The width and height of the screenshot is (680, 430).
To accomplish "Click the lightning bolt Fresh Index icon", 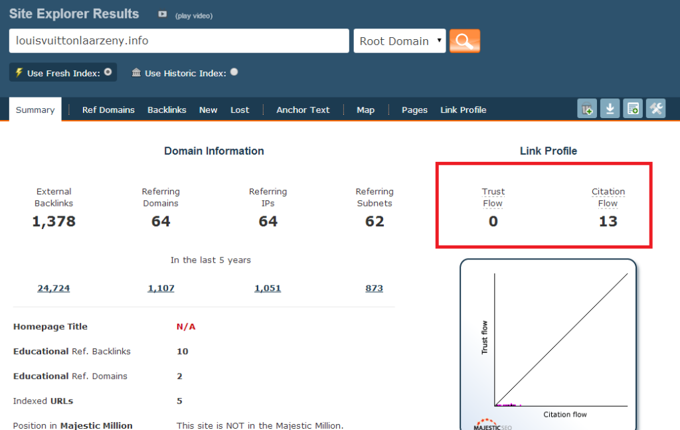I will coord(19,72).
